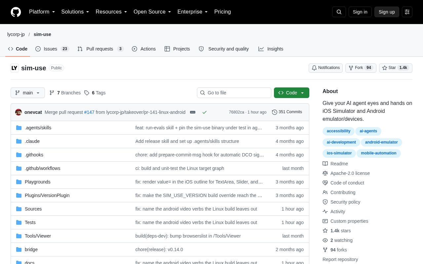Focus the Go to file field
423x264 pixels.
234,93
